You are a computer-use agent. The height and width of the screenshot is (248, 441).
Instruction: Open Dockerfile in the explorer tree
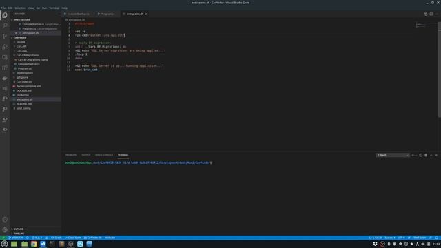click(23, 95)
